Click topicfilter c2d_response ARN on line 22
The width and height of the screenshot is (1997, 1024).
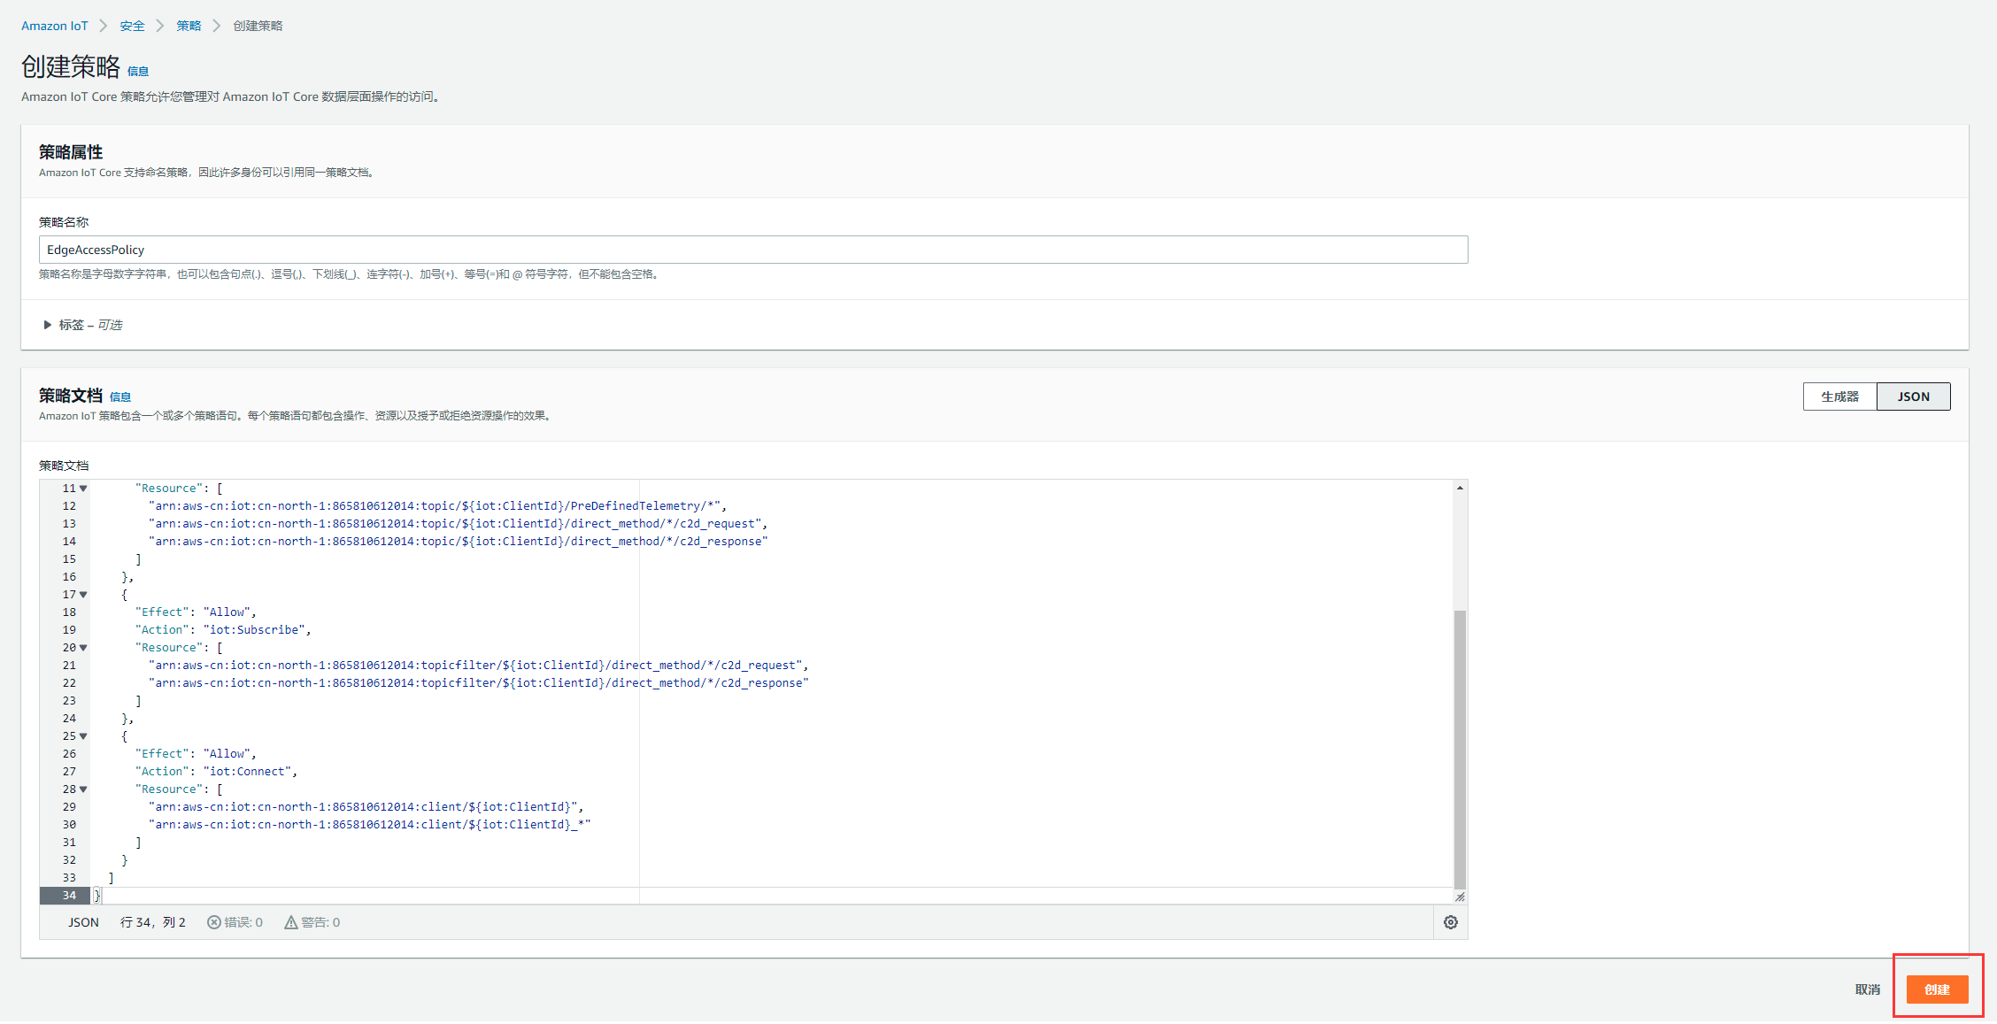click(479, 683)
